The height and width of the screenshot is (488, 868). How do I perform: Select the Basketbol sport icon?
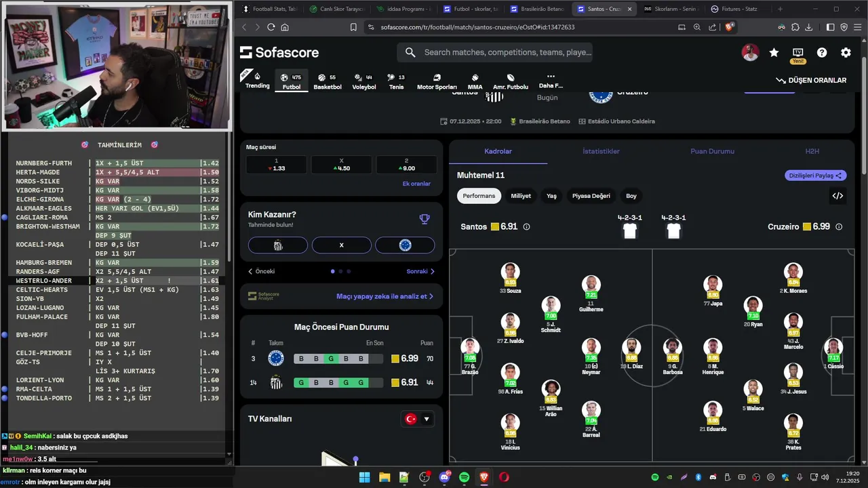[x=328, y=81]
